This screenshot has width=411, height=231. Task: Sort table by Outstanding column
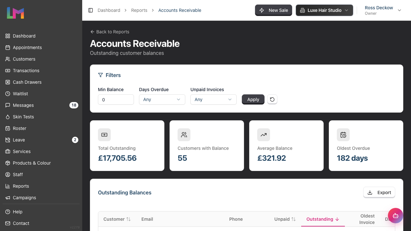click(323, 219)
